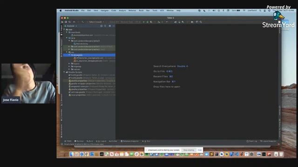Collapse the manifests folder arrow
This screenshot has height=167, width=298.
(67, 32)
